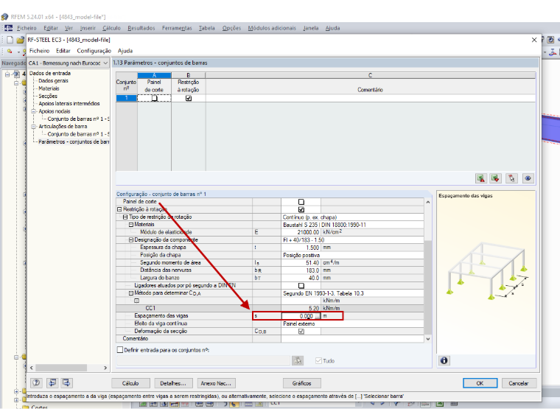Click the Cancelar button
The width and height of the screenshot is (560, 420).
[x=519, y=383]
